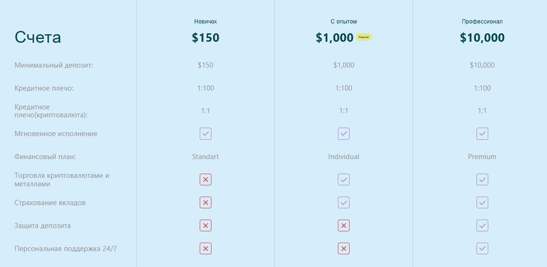Click the yellow Popular badge

[x=364, y=37]
